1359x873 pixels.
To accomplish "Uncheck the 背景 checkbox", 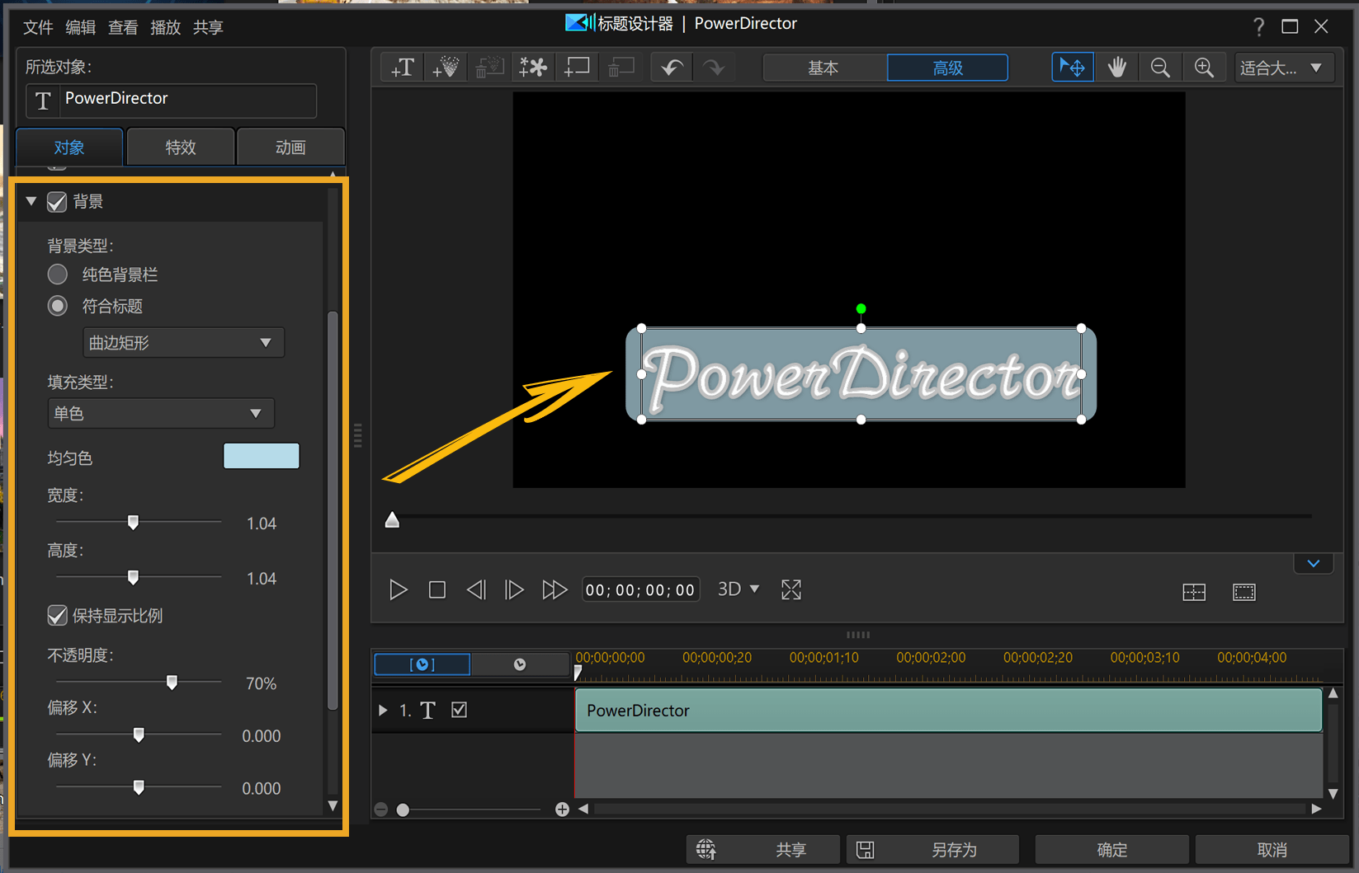I will click(x=57, y=202).
